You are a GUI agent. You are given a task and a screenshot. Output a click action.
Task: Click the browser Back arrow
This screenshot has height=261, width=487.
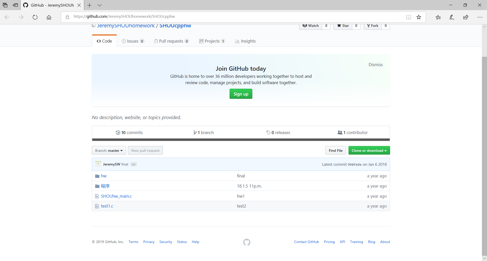tap(7, 17)
